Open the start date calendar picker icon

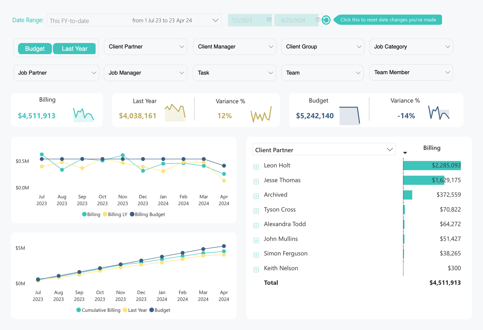pos(269,20)
